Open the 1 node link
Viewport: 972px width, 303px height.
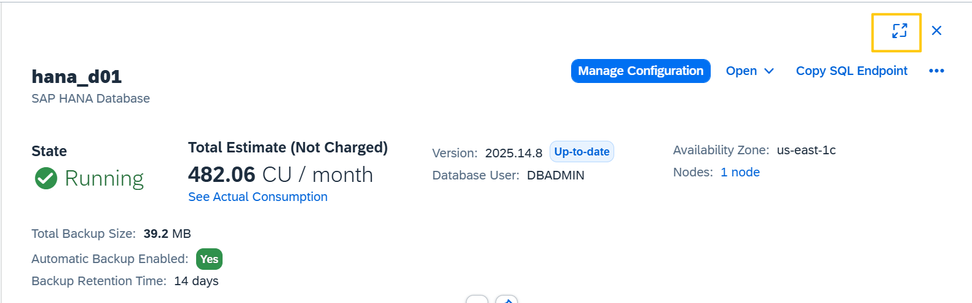[x=740, y=172]
